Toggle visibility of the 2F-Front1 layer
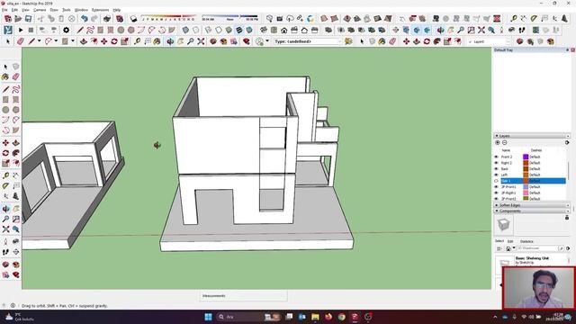 pyautogui.click(x=496, y=187)
